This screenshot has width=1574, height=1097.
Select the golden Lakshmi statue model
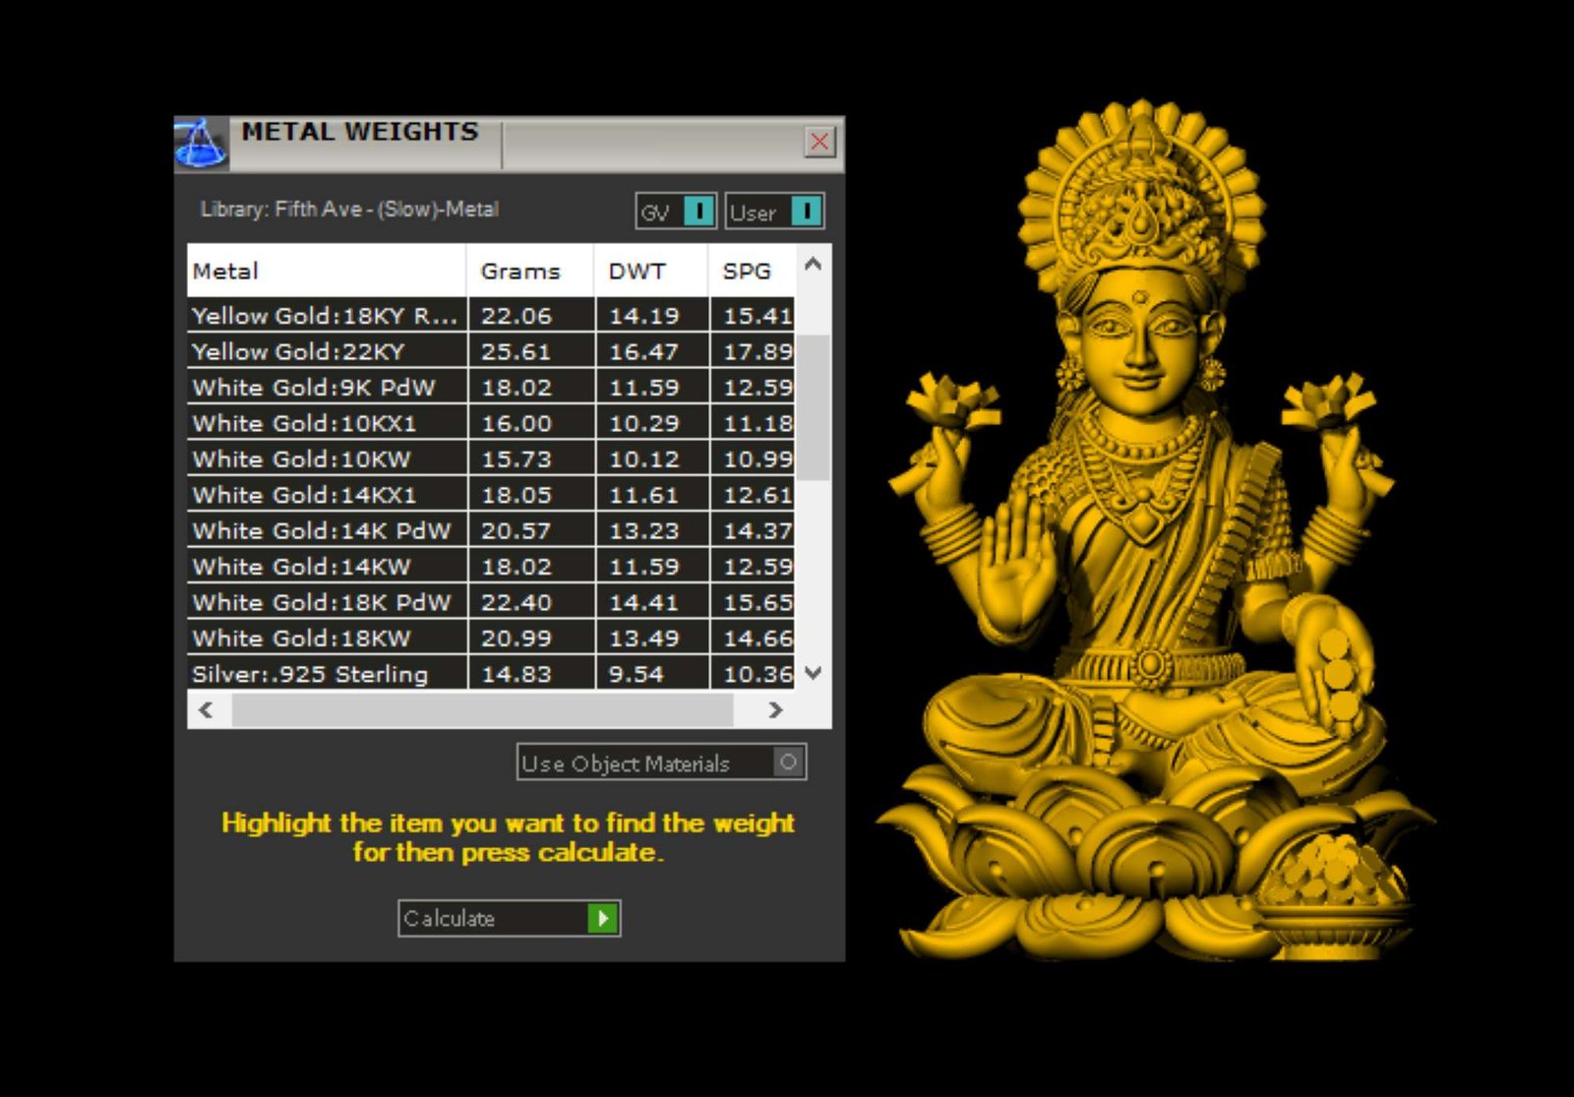click(1141, 551)
